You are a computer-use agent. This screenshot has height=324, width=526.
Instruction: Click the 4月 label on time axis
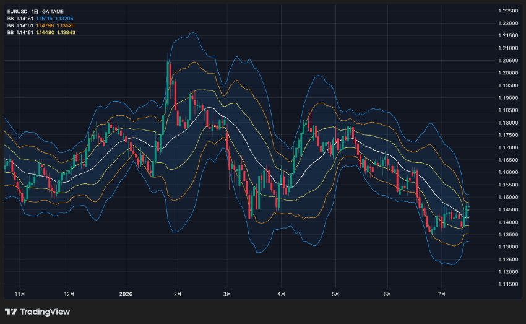pos(282,294)
